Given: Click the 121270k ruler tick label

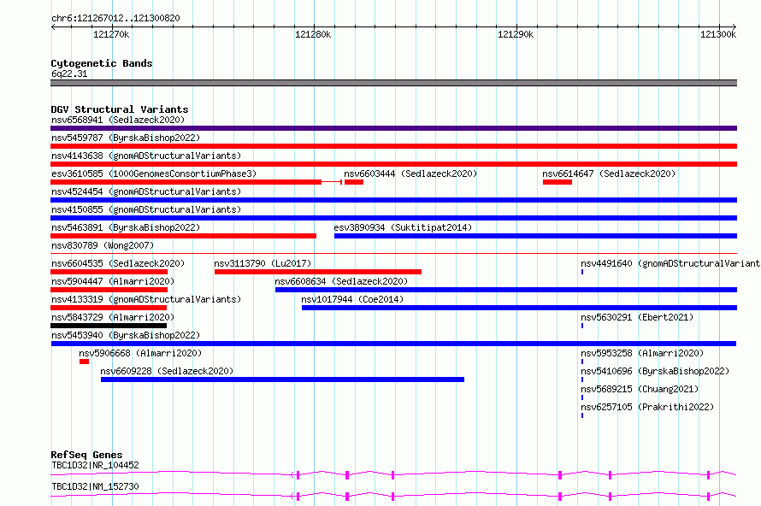Looking at the screenshot, I should coord(111,34).
